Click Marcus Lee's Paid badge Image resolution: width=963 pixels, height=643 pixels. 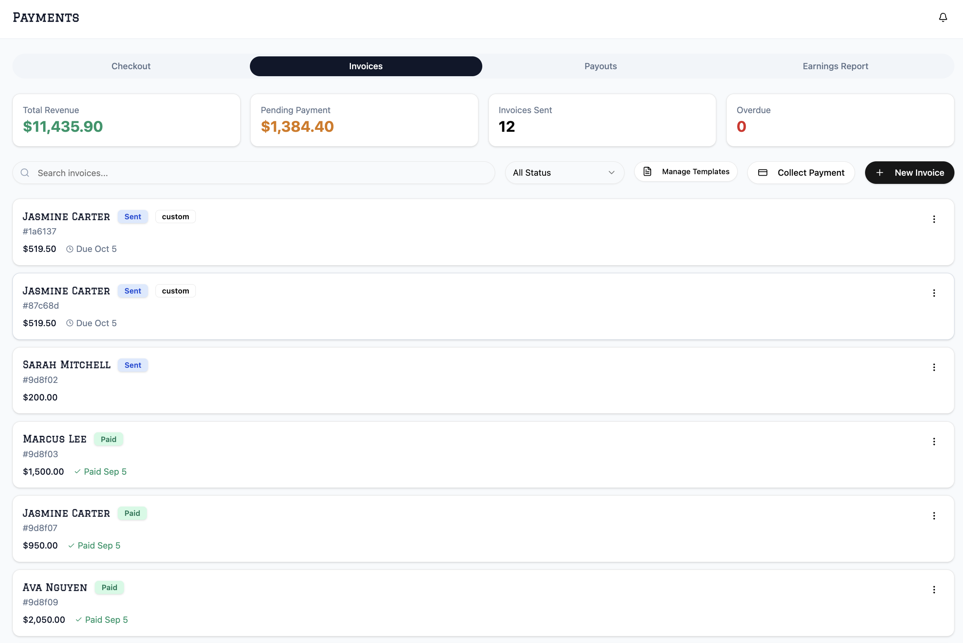click(108, 439)
